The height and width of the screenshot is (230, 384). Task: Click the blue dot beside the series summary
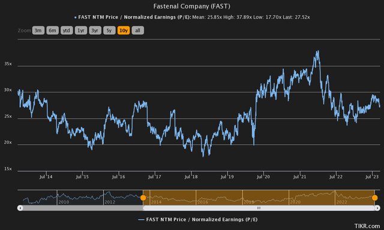pos(76,17)
